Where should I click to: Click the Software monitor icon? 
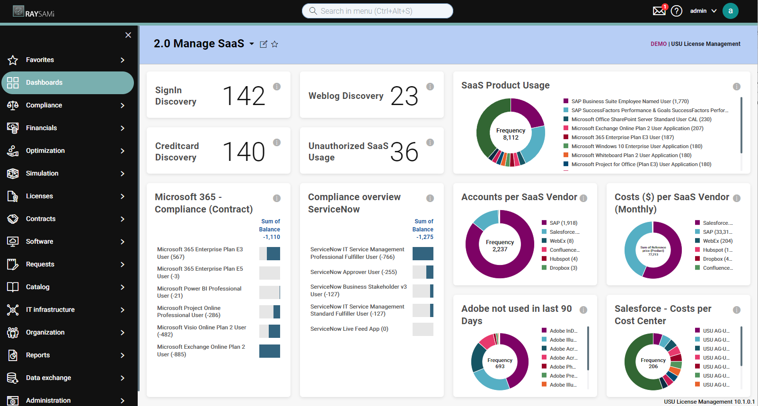point(13,242)
